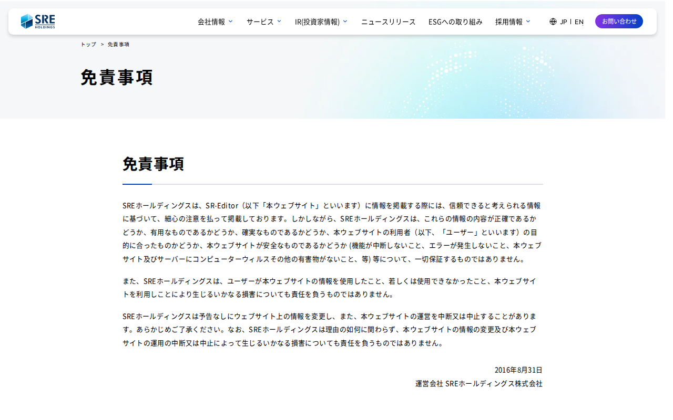
Task: Click the SRE Holdings logo
Action: (x=38, y=22)
